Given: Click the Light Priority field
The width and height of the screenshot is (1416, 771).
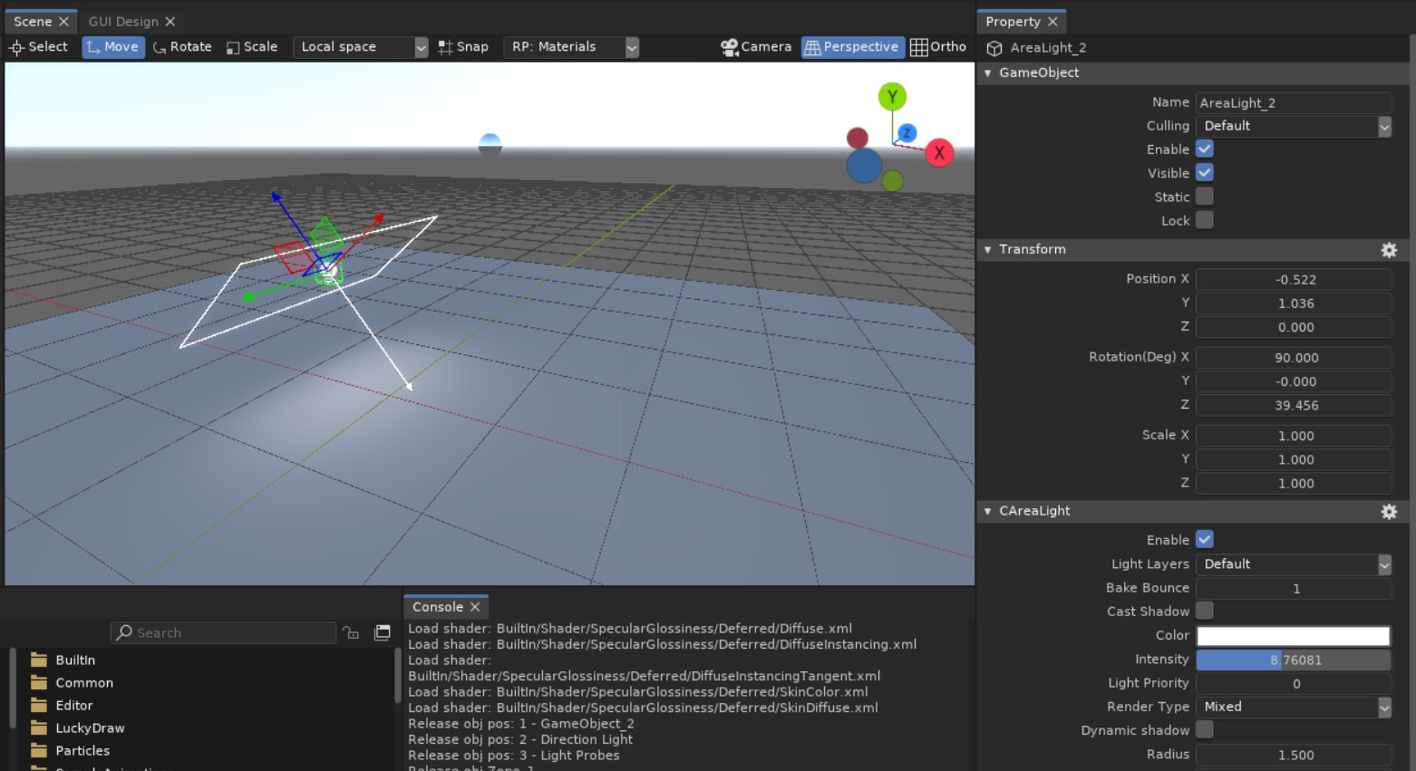Looking at the screenshot, I should (x=1294, y=683).
